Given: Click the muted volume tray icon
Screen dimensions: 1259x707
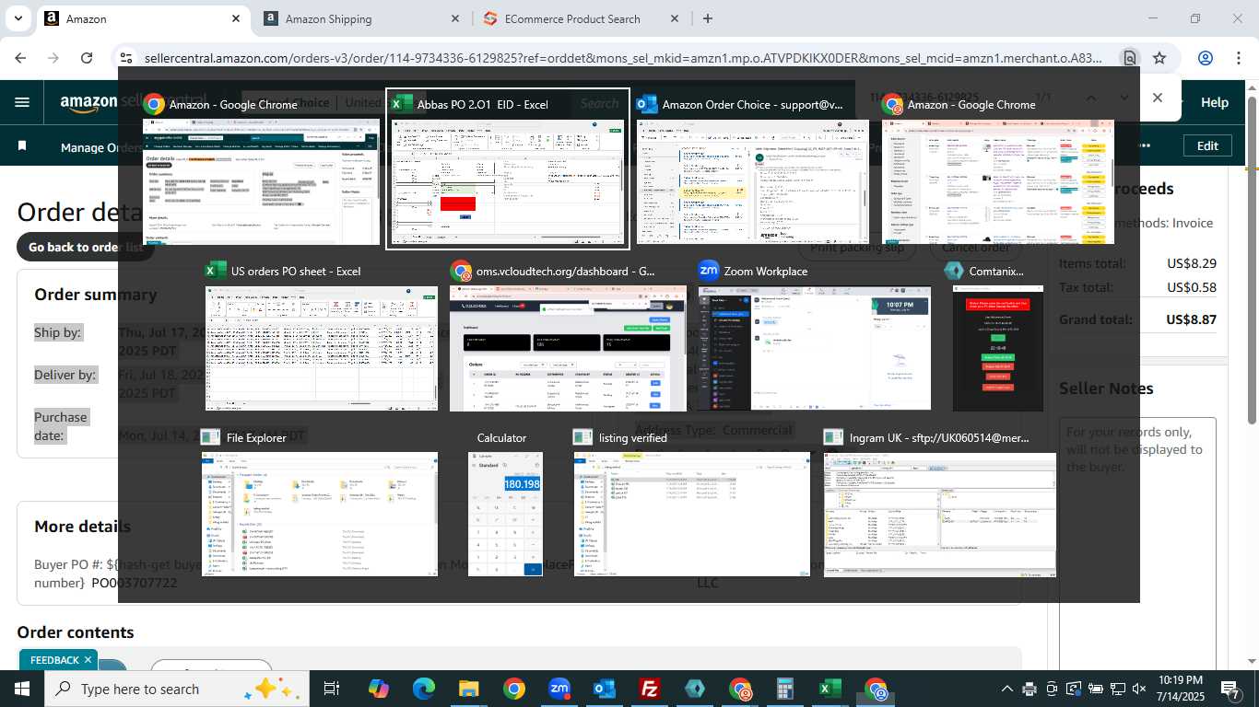Looking at the screenshot, I should click(x=1139, y=689).
